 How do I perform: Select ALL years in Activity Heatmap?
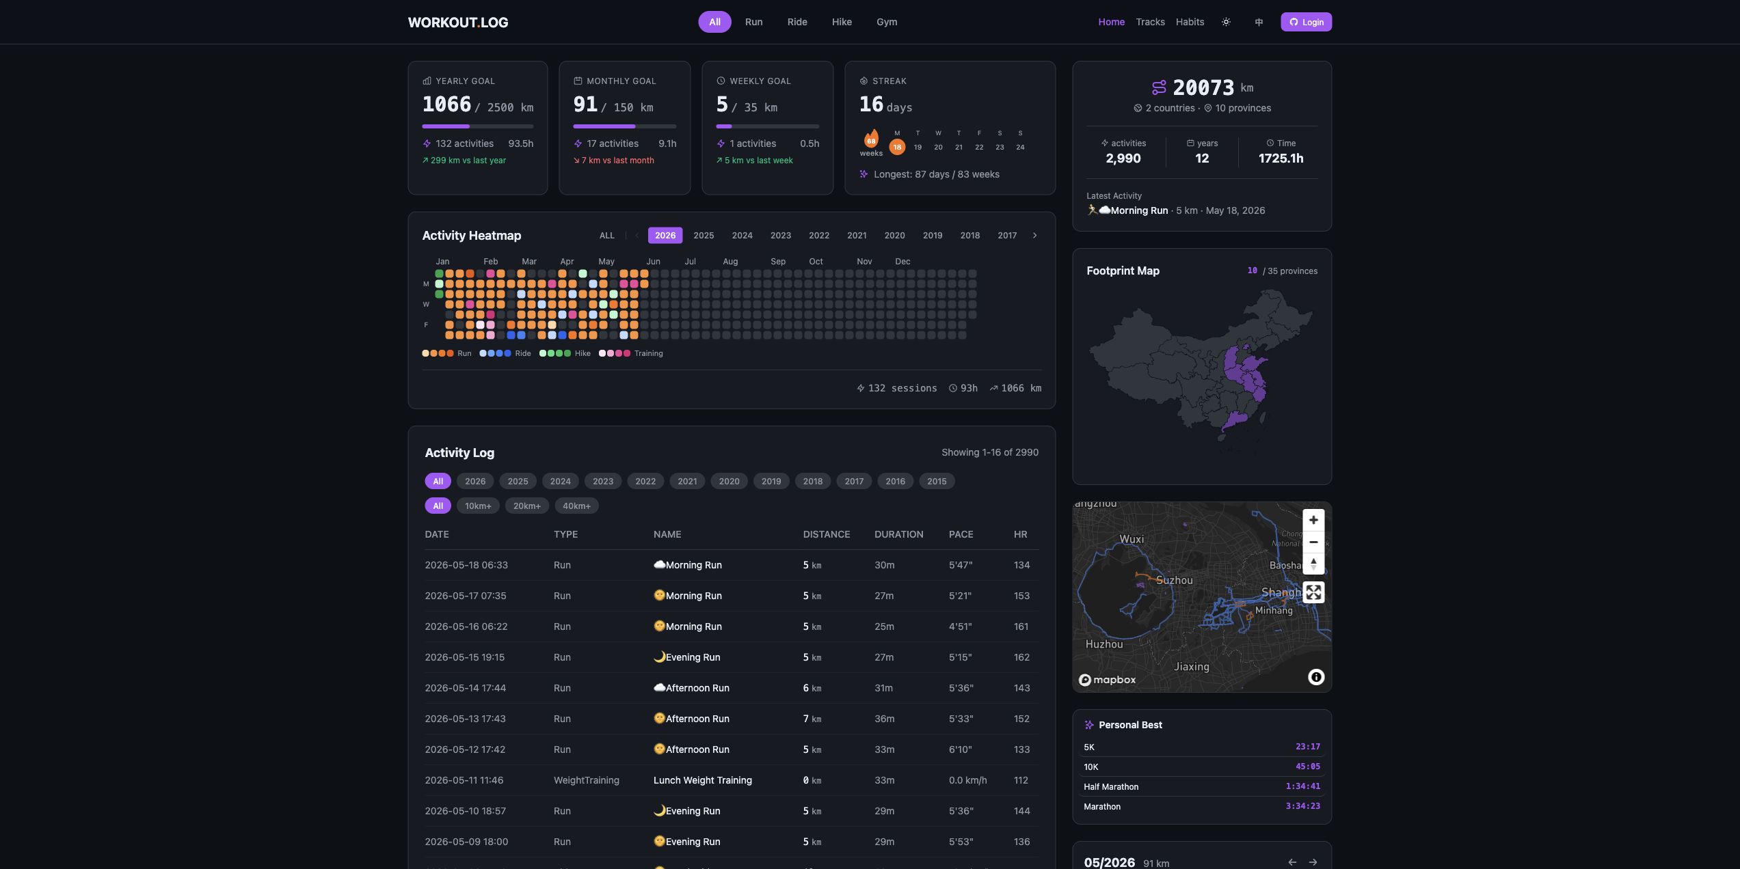coord(606,235)
